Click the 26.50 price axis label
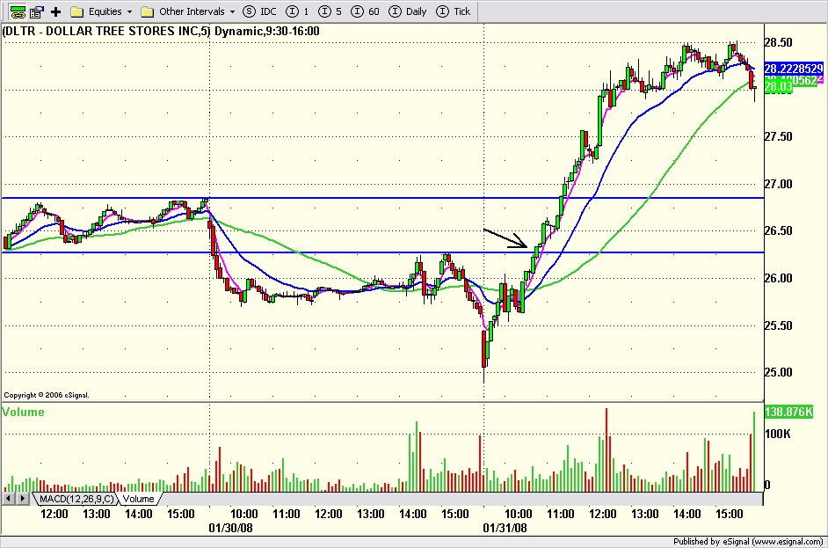This screenshot has height=548, width=828. 779,231
